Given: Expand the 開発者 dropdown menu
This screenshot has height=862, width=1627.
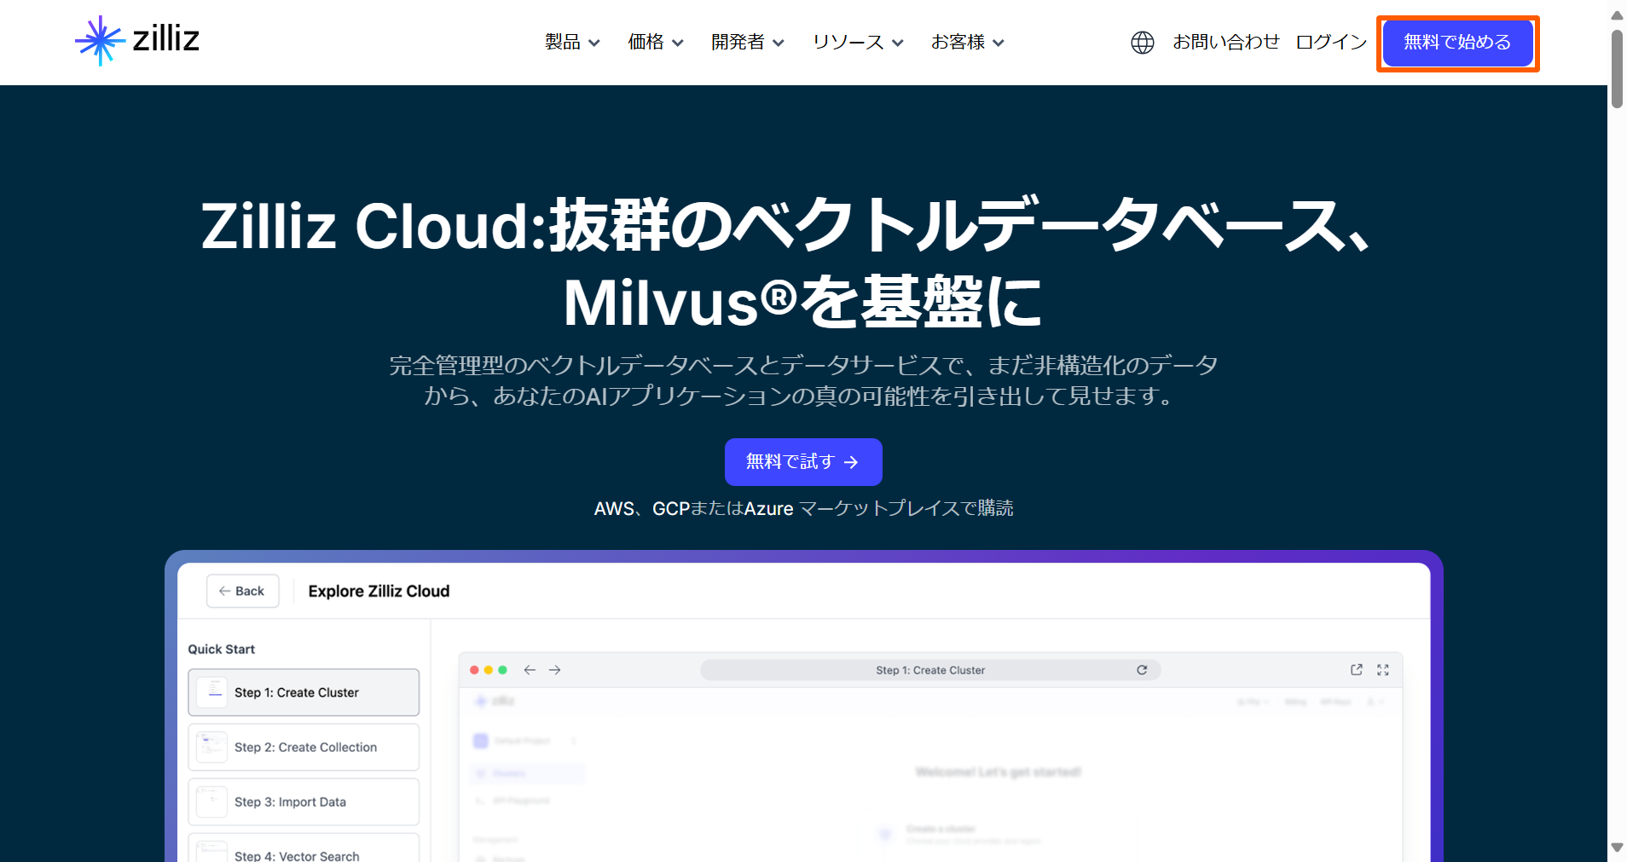Looking at the screenshot, I should click(x=747, y=43).
